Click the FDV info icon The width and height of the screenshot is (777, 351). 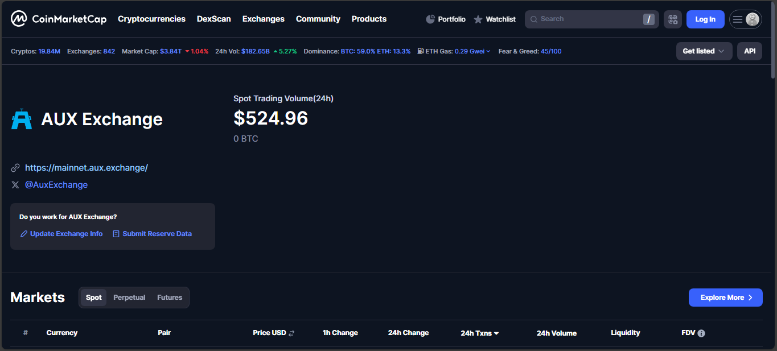click(x=701, y=333)
